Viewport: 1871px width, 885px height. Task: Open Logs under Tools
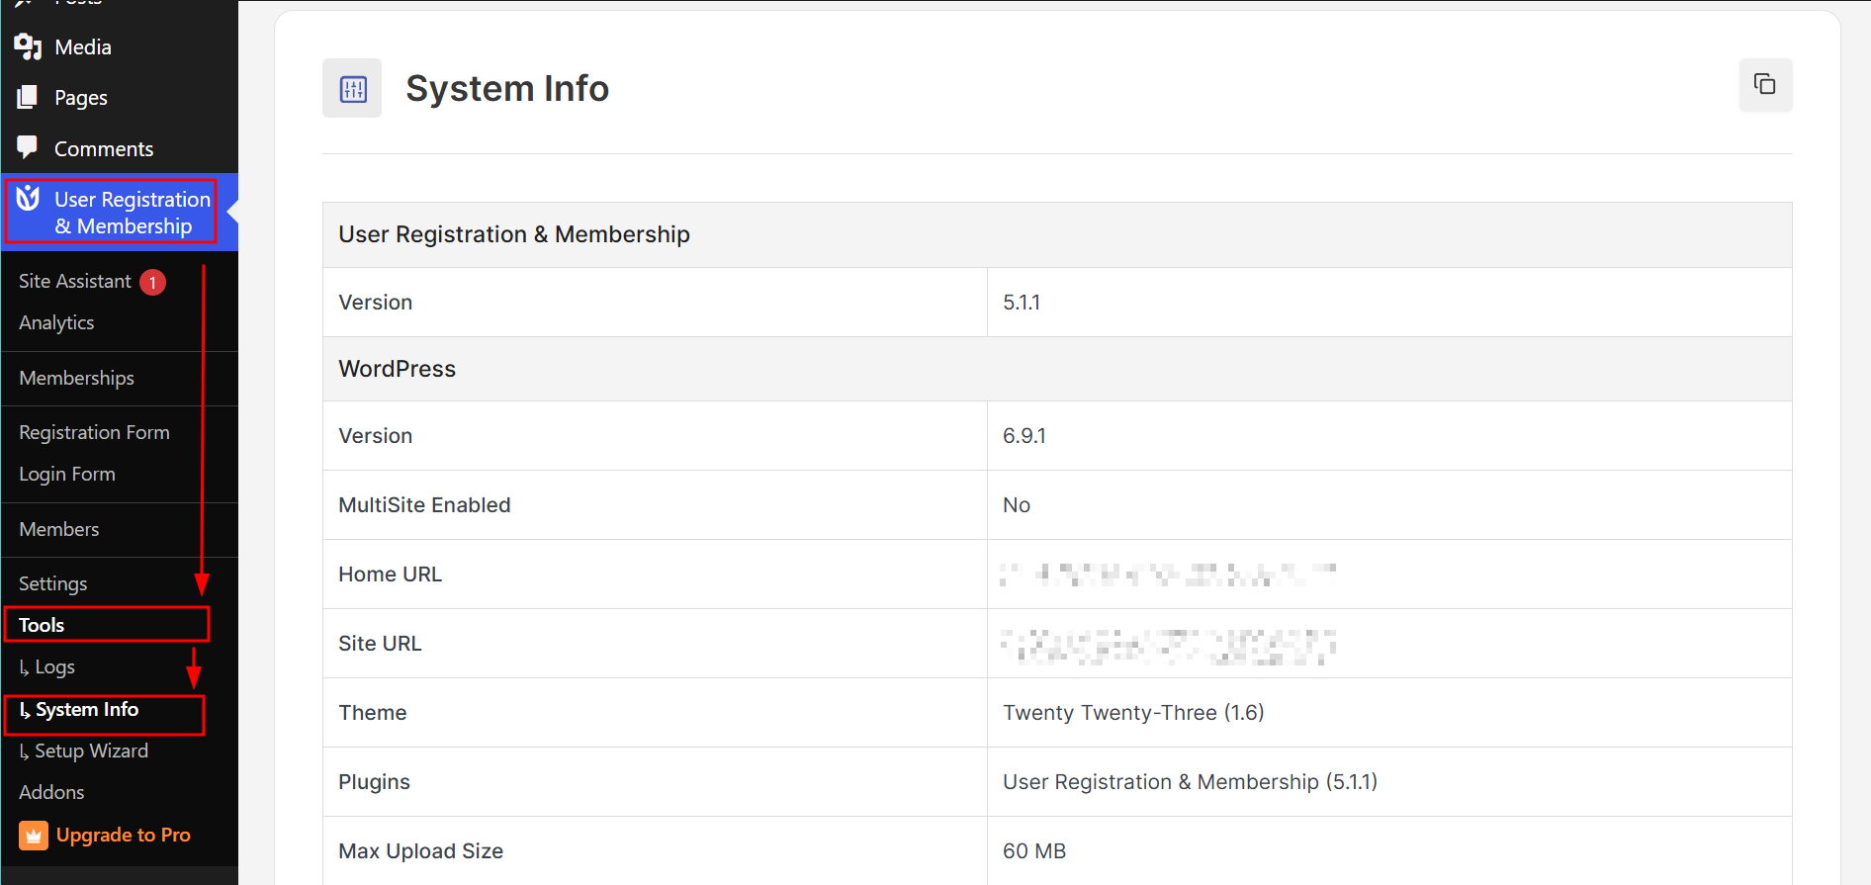pos(47,667)
